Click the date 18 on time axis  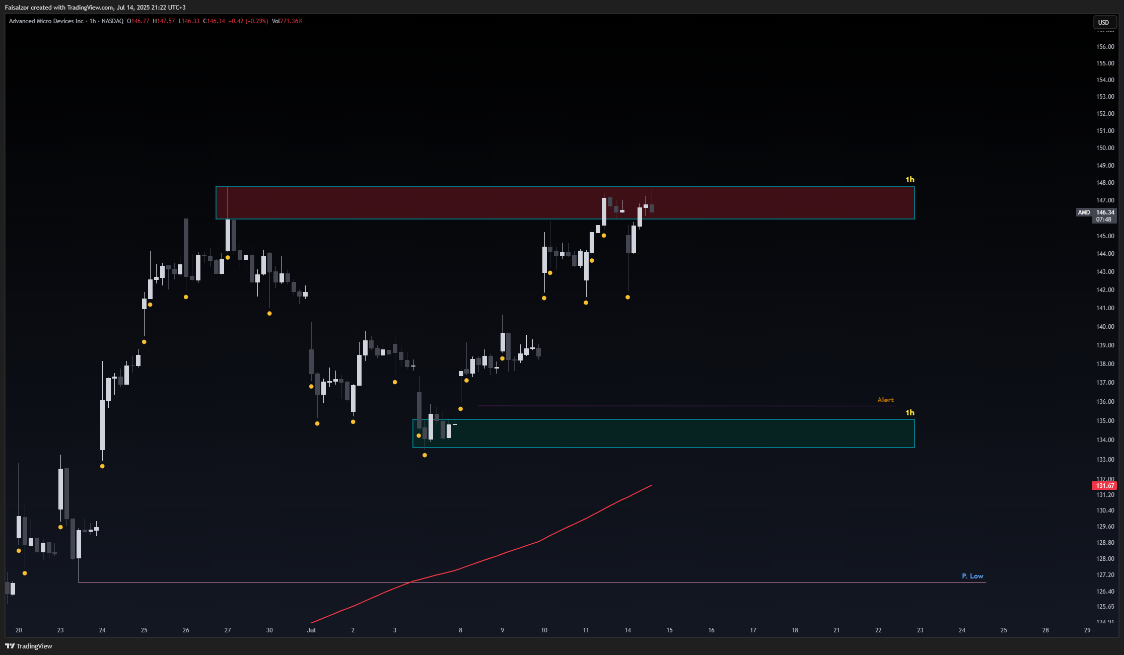(x=795, y=630)
